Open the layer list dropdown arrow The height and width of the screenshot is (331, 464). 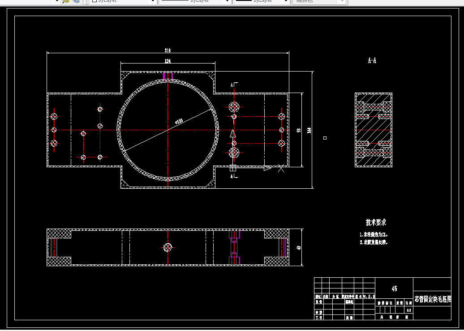57,1
